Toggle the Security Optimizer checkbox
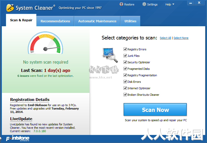 125,62
